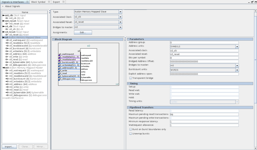Close the Signals & Interfaces tab
Image resolution: width=257 pixels, height=150 pixels.
point(28,2)
